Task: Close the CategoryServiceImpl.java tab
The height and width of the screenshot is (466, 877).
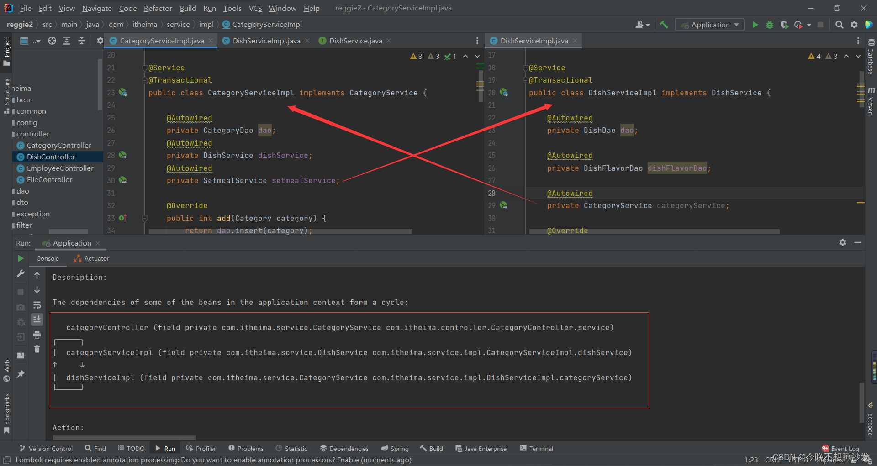Action: click(x=211, y=41)
